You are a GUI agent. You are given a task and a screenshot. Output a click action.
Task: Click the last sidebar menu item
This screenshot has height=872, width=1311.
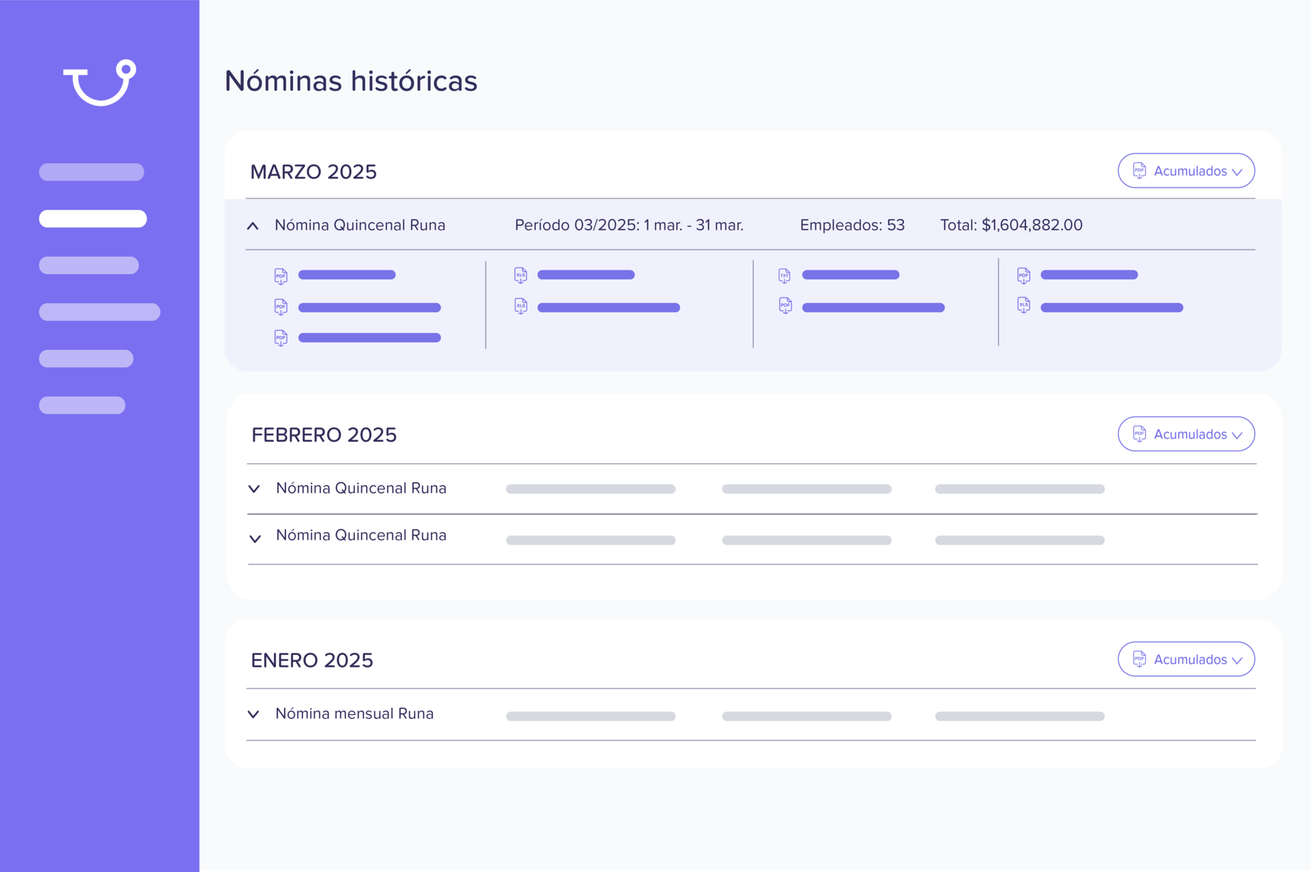click(x=82, y=406)
